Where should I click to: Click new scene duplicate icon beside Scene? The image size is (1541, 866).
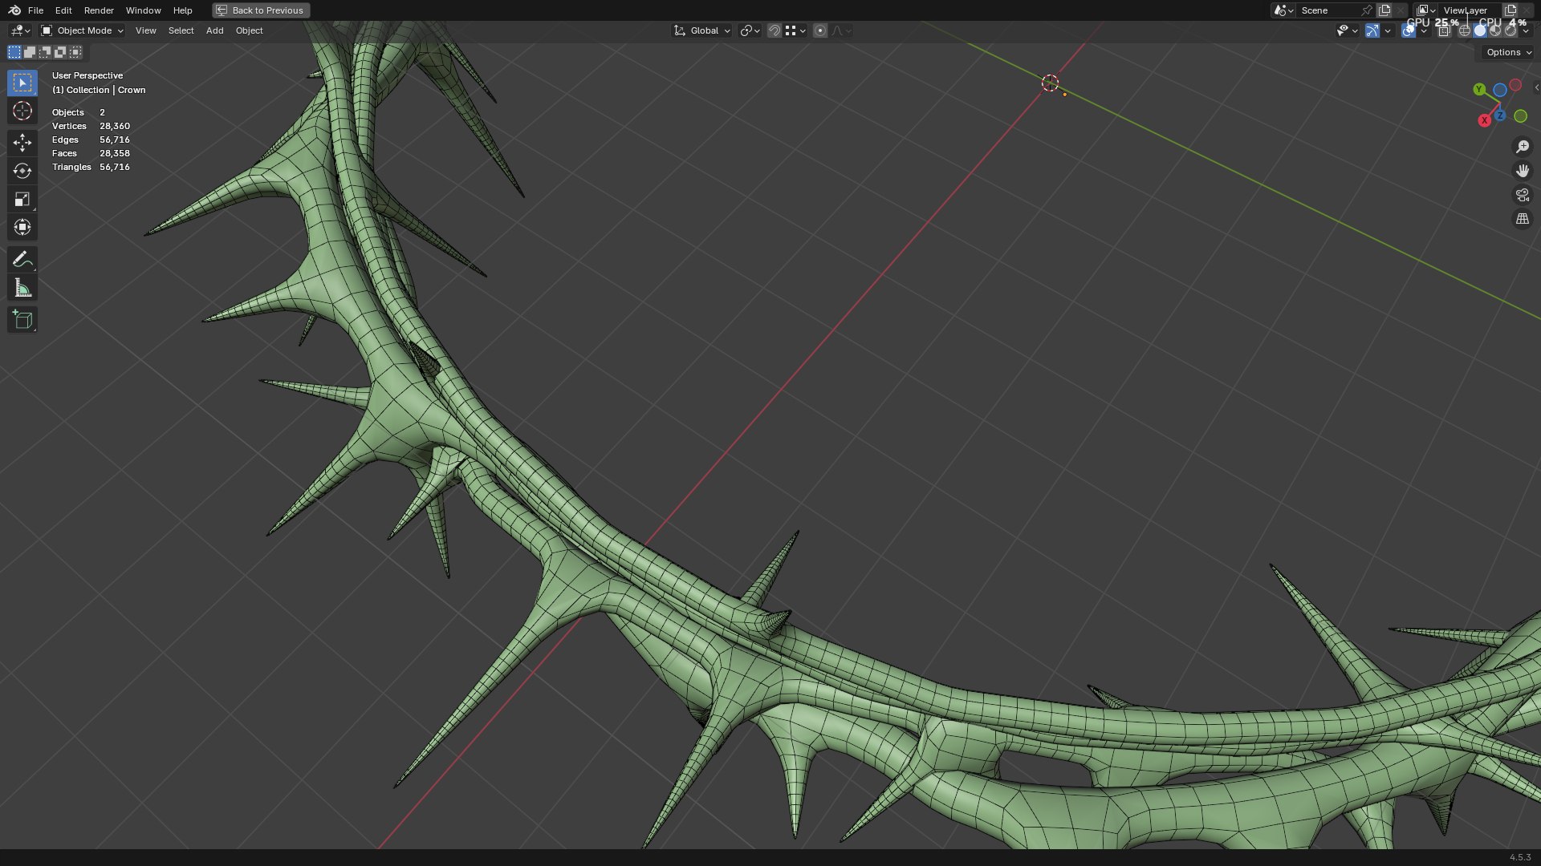pos(1384,10)
